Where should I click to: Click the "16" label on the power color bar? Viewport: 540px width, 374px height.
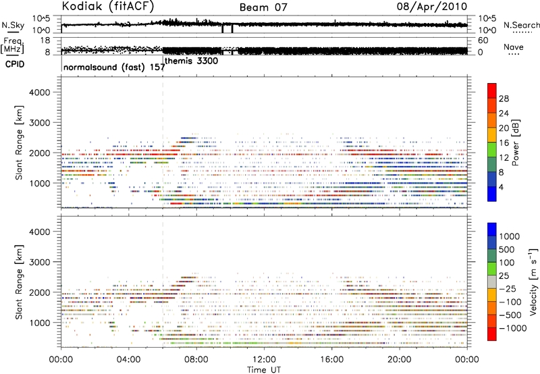504,143
